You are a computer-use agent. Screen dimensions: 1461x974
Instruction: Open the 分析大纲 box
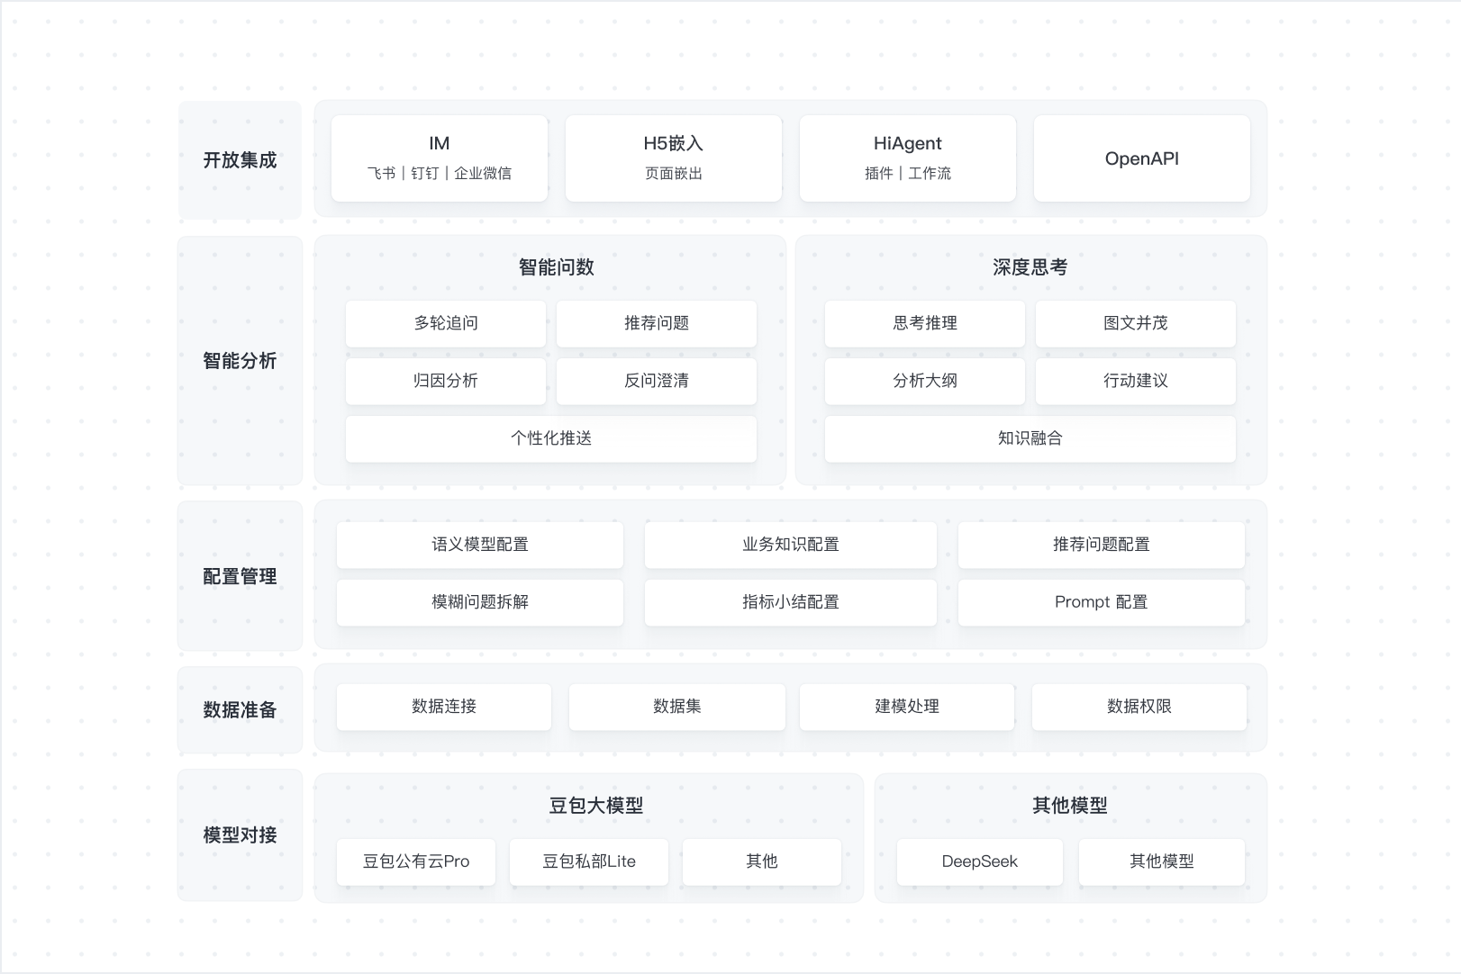(x=925, y=381)
